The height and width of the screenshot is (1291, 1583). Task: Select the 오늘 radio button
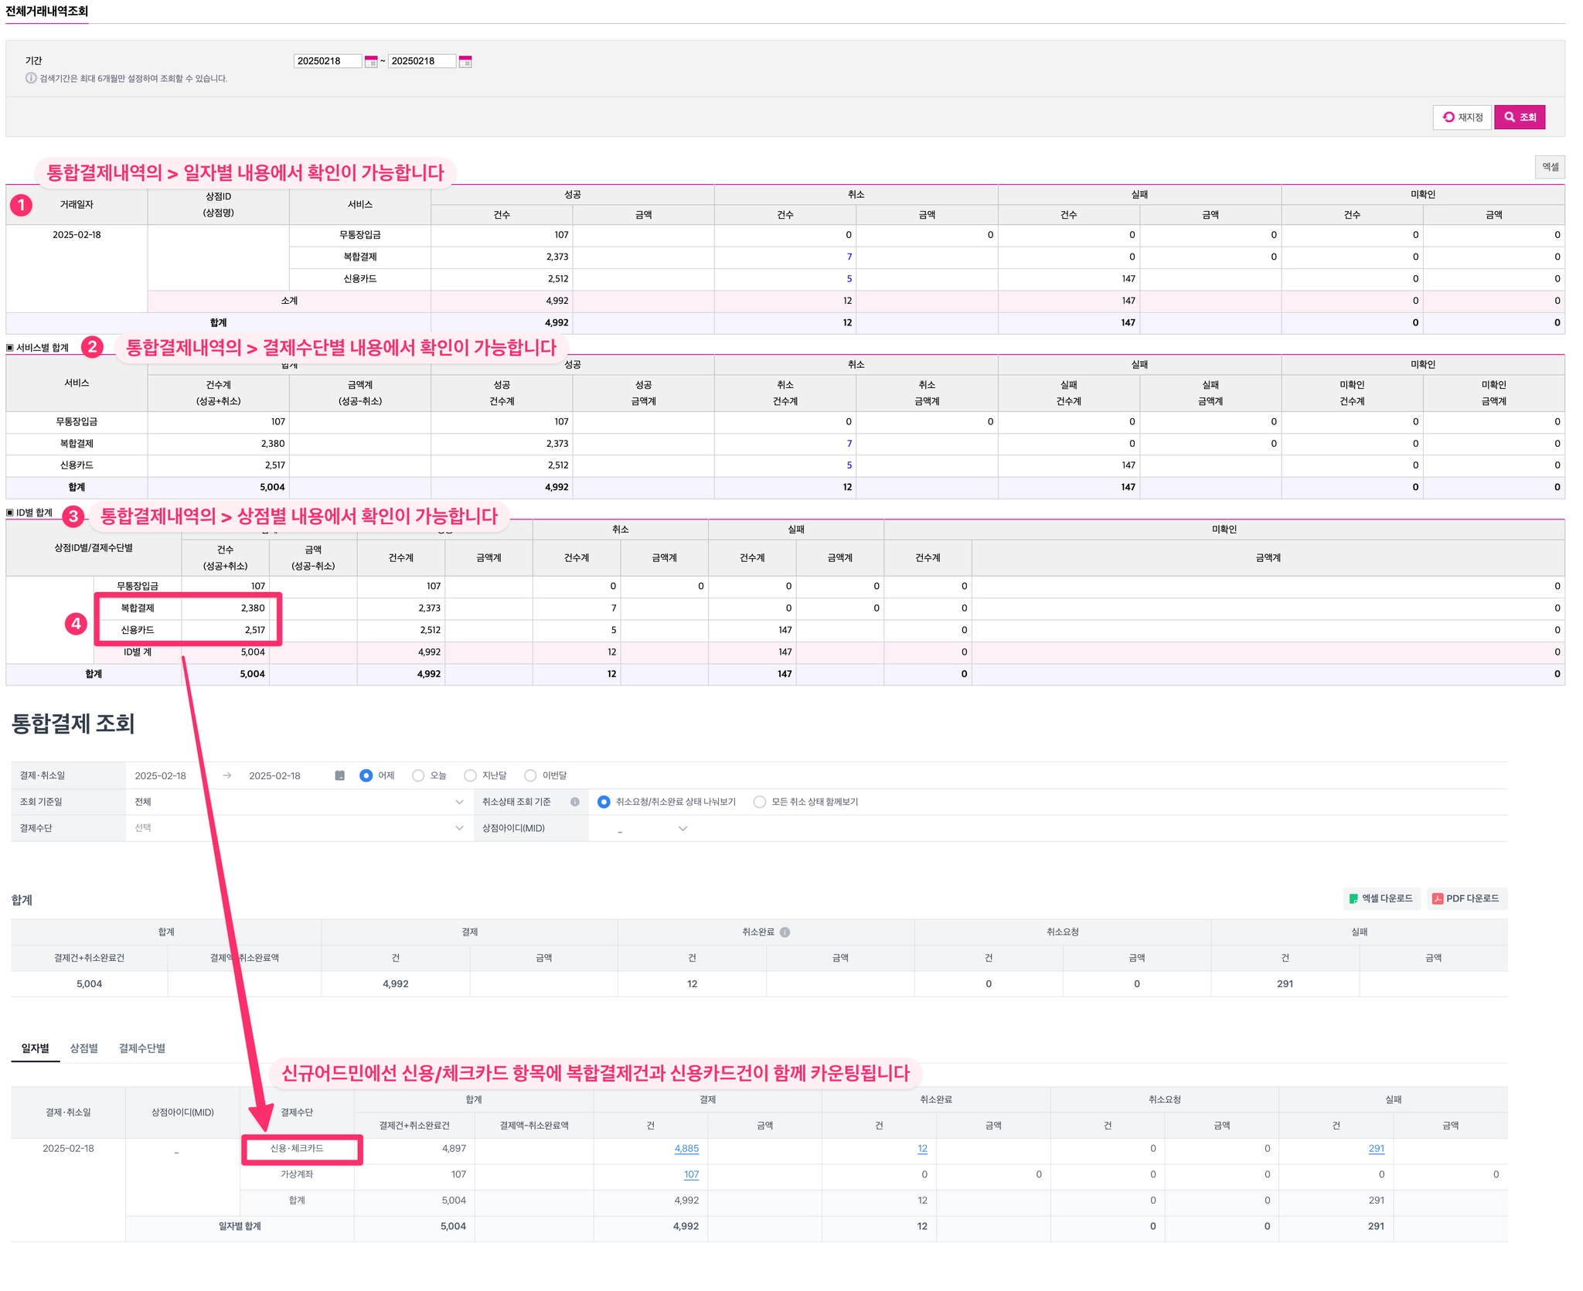point(418,775)
